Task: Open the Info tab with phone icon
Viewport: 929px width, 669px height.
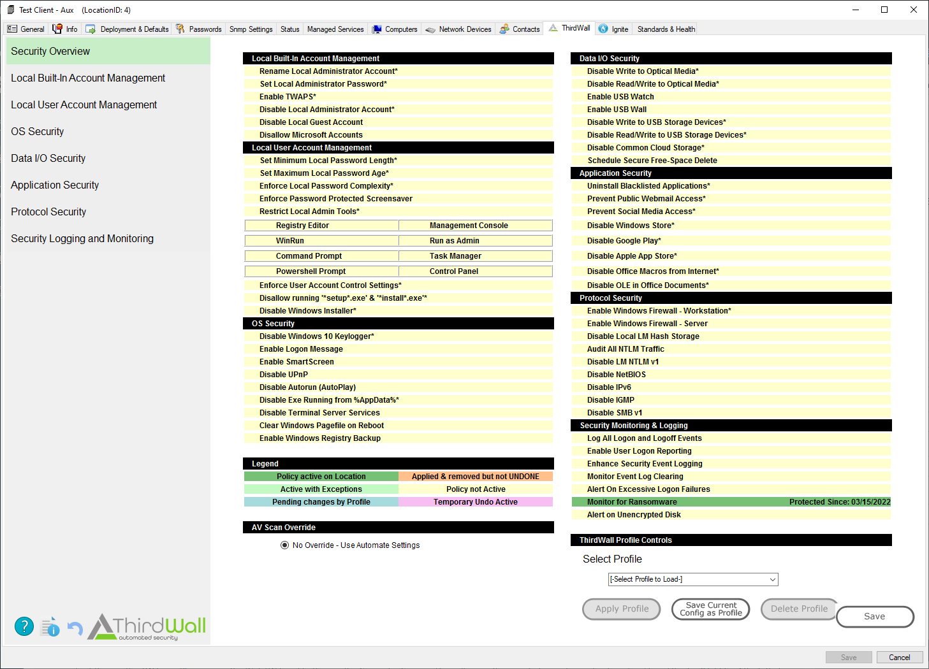Action: (x=57, y=29)
